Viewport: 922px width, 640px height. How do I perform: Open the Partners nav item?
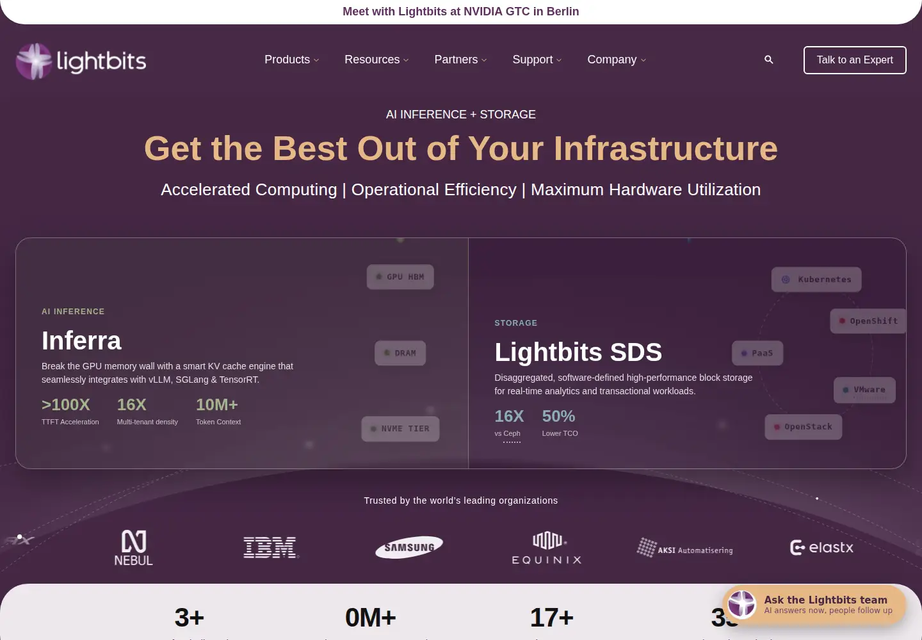tap(456, 60)
